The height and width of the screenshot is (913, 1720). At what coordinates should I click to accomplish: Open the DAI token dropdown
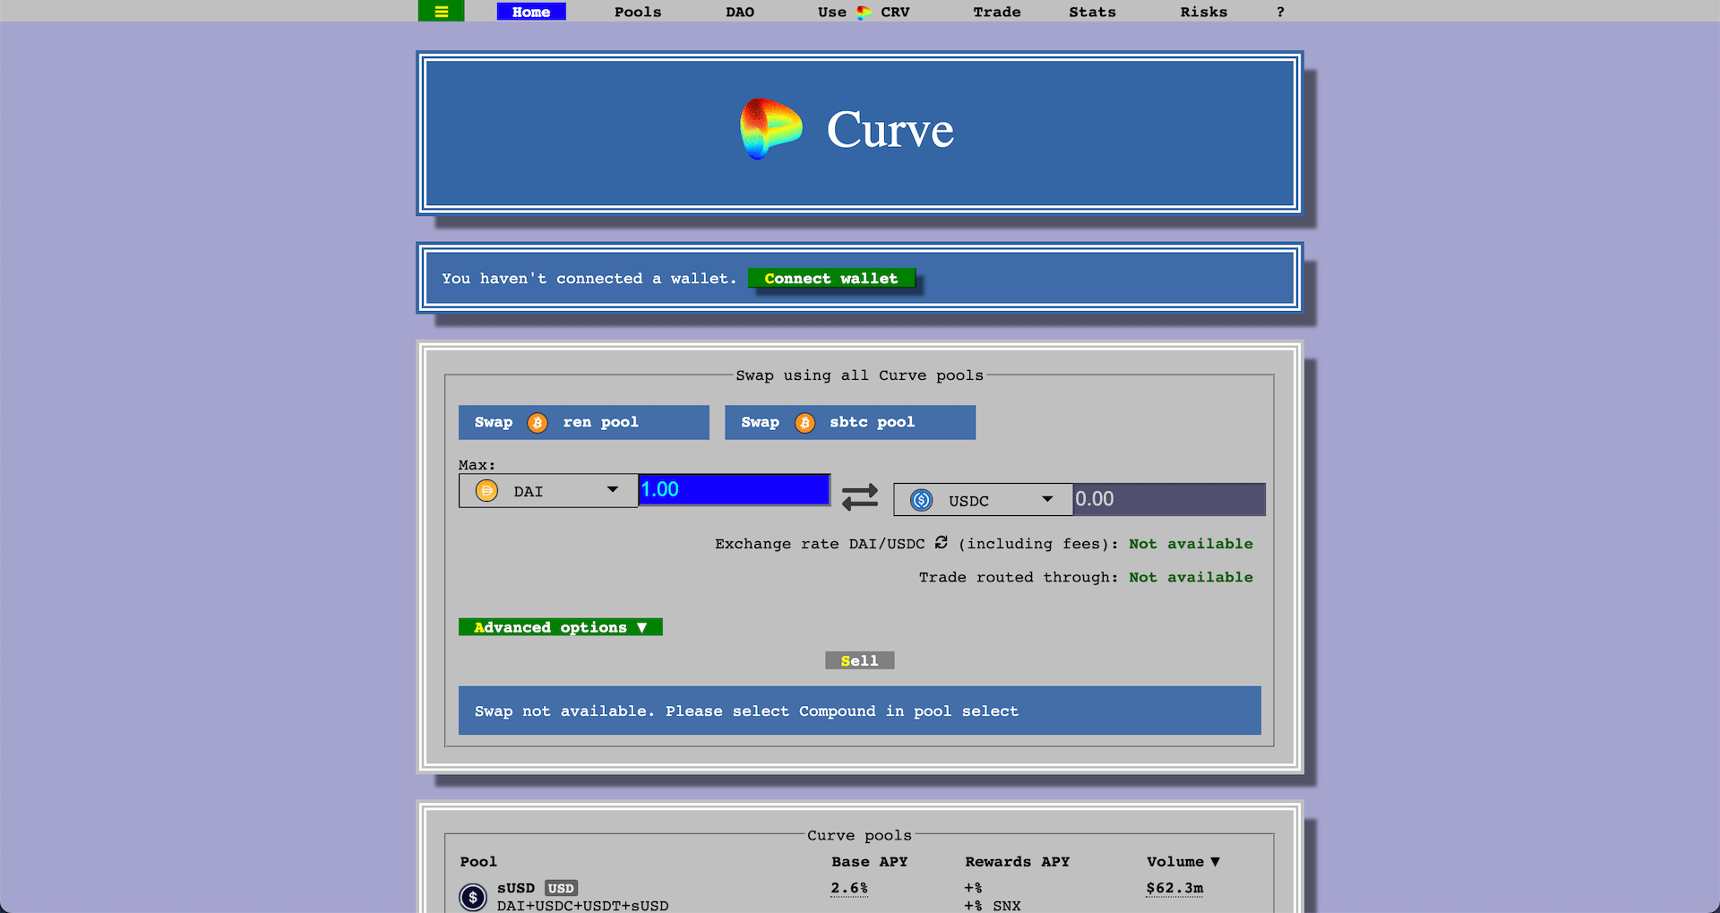coord(613,490)
